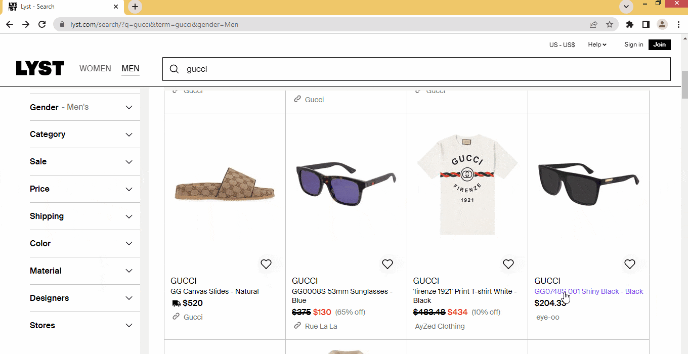Click shipping truck icon next to $520

tap(176, 303)
